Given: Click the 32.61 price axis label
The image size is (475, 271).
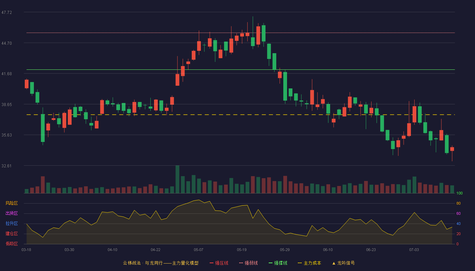Looking at the screenshot, I should tap(7, 166).
